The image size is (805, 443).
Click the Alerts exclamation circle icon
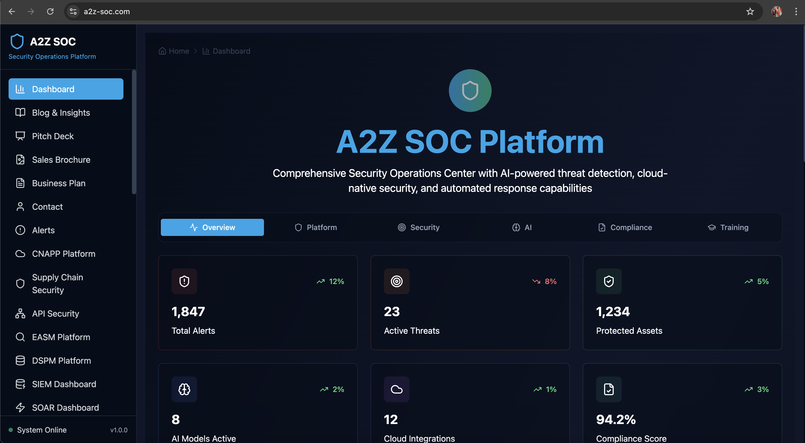point(20,230)
